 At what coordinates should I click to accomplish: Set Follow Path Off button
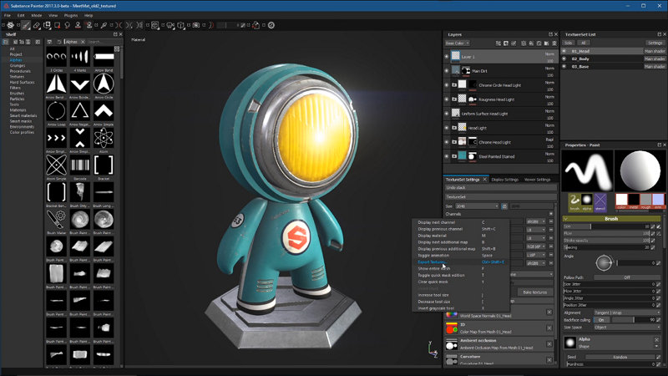tap(627, 277)
